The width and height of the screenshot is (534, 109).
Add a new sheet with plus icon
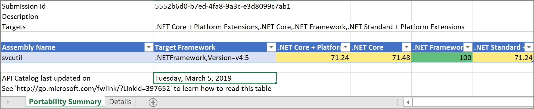pos(153,102)
